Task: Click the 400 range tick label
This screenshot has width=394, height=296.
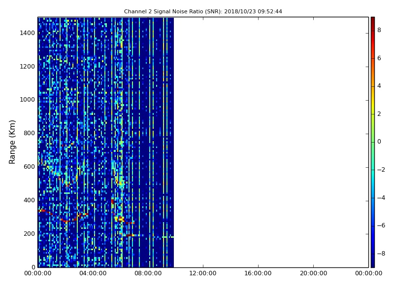Action: point(29,200)
